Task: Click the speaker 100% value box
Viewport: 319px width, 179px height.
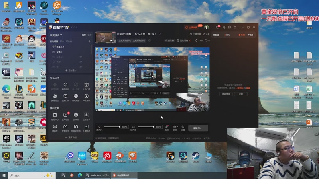Action: pos(158,127)
